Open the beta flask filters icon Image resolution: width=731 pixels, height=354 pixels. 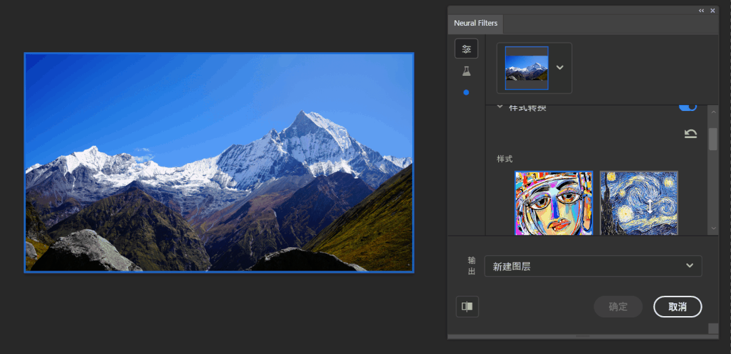point(466,71)
